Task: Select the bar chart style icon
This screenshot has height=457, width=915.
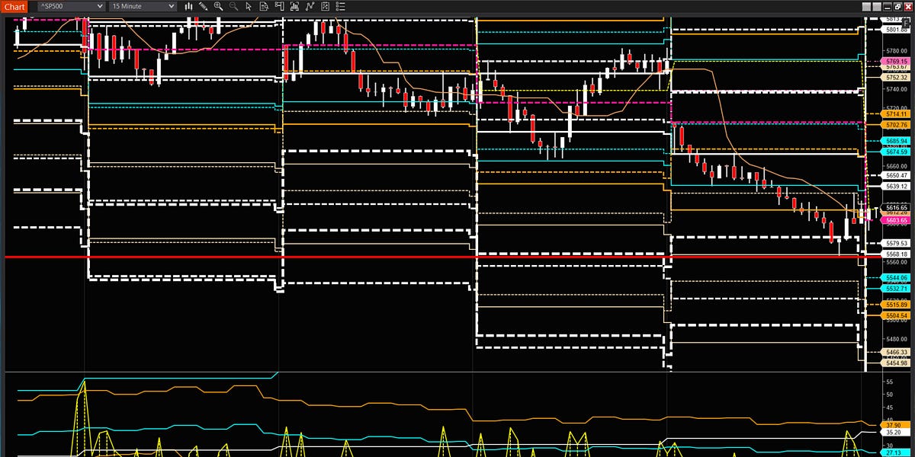Action: (188, 6)
